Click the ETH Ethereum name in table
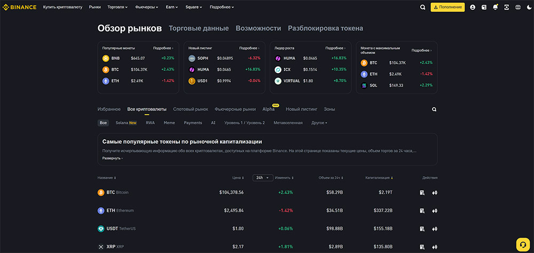The image size is (534, 253). tap(120, 211)
